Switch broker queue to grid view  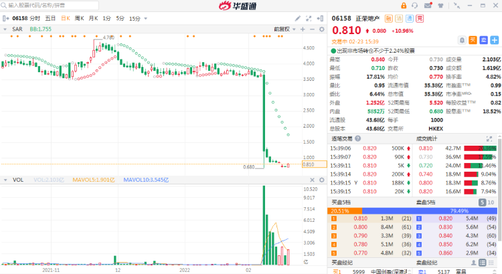491,263
